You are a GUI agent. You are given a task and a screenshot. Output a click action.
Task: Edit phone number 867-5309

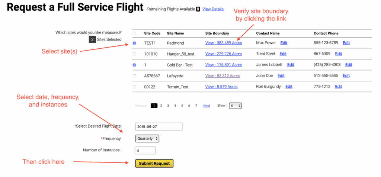point(338,54)
